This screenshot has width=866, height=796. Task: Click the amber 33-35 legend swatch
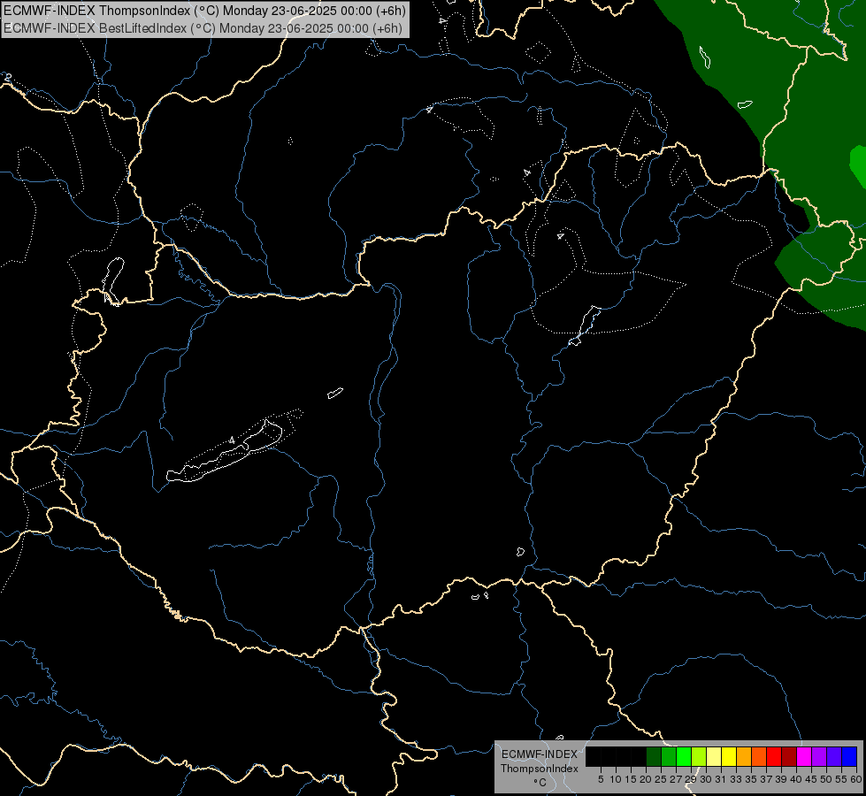click(x=744, y=756)
